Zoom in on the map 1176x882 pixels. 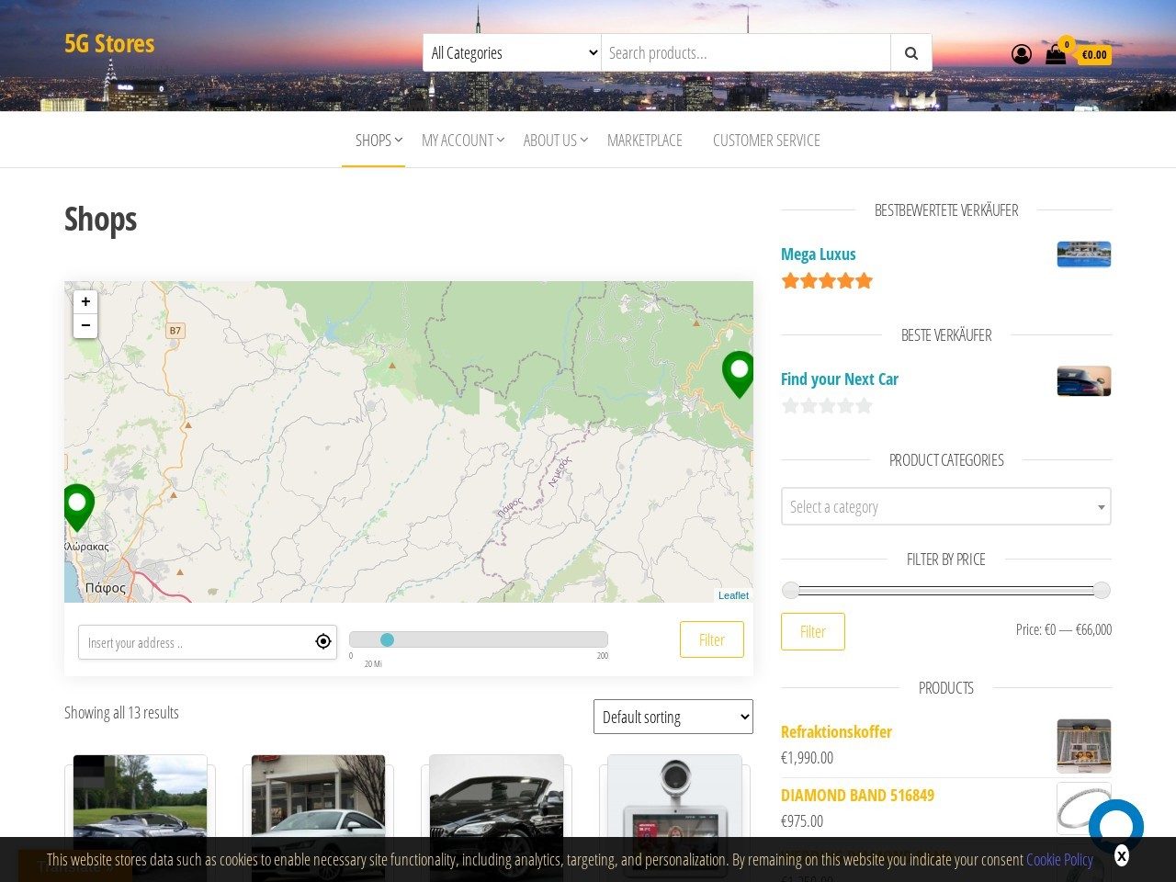tap(85, 301)
